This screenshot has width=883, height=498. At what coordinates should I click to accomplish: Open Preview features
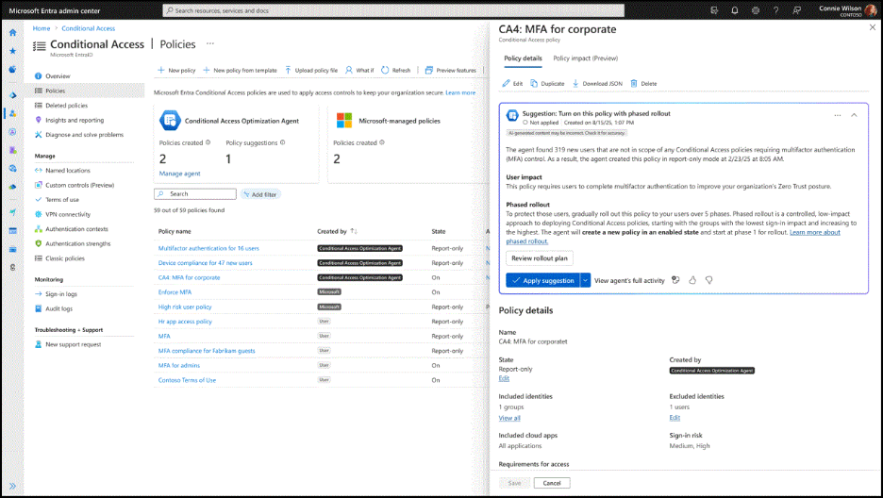(451, 71)
